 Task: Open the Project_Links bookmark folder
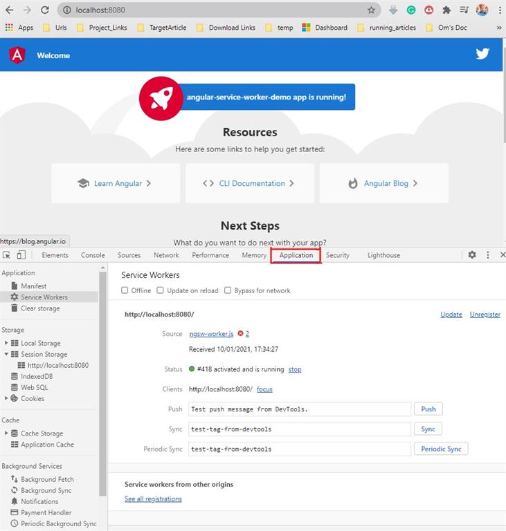tap(102, 28)
